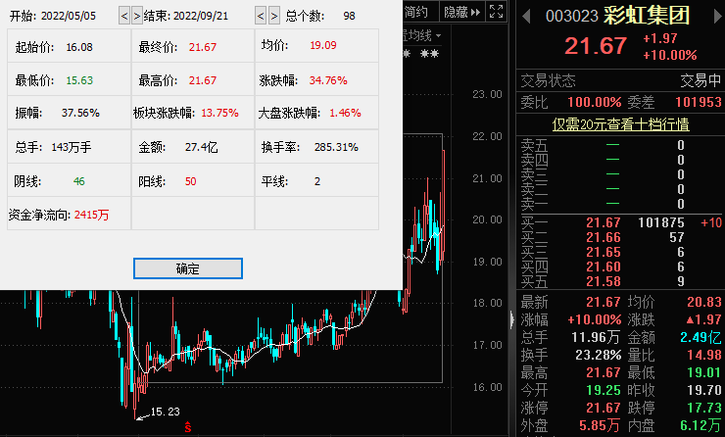The image size is (725, 437).
Task: Click 资金净流向 value 2415万
Action: tap(91, 215)
